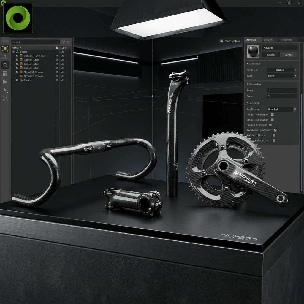Enable the Reflections checkbox
The width and height of the screenshot is (304, 304).
pos(274,140)
